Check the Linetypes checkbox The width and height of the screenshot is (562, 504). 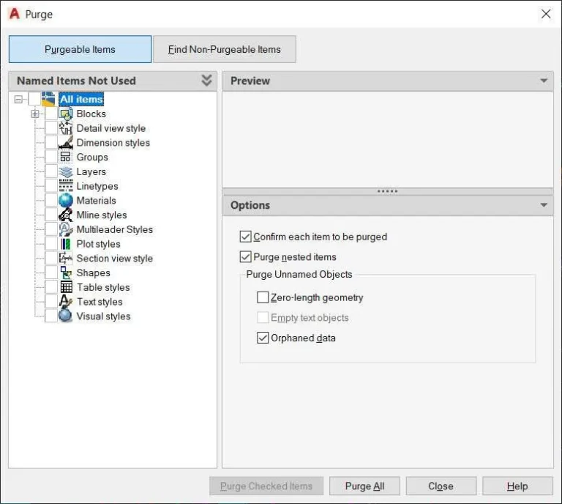(x=51, y=186)
